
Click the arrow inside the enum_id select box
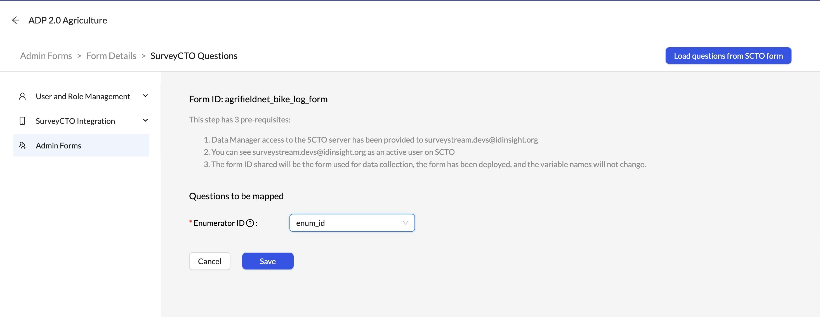pos(405,223)
